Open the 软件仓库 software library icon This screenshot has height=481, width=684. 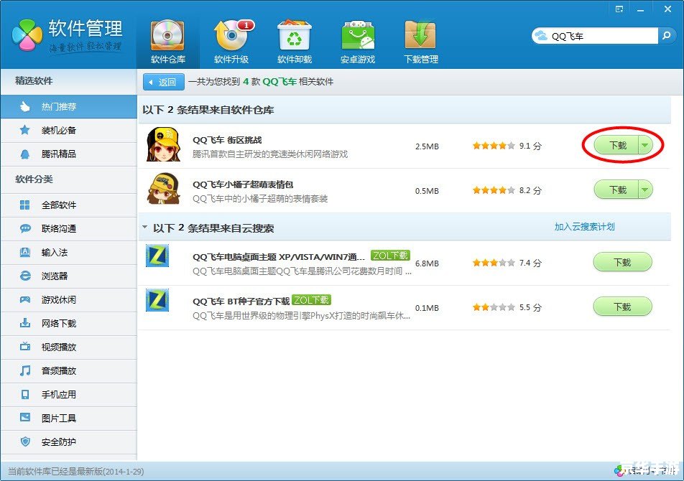[x=167, y=36]
